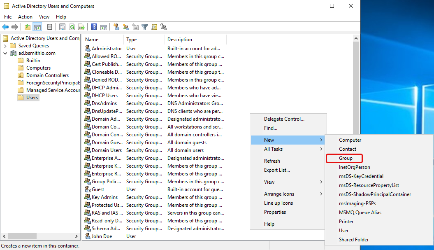The height and width of the screenshot is (250, 434).
Task: Choose Computer from the New submenu
Action: pos(350,140)
